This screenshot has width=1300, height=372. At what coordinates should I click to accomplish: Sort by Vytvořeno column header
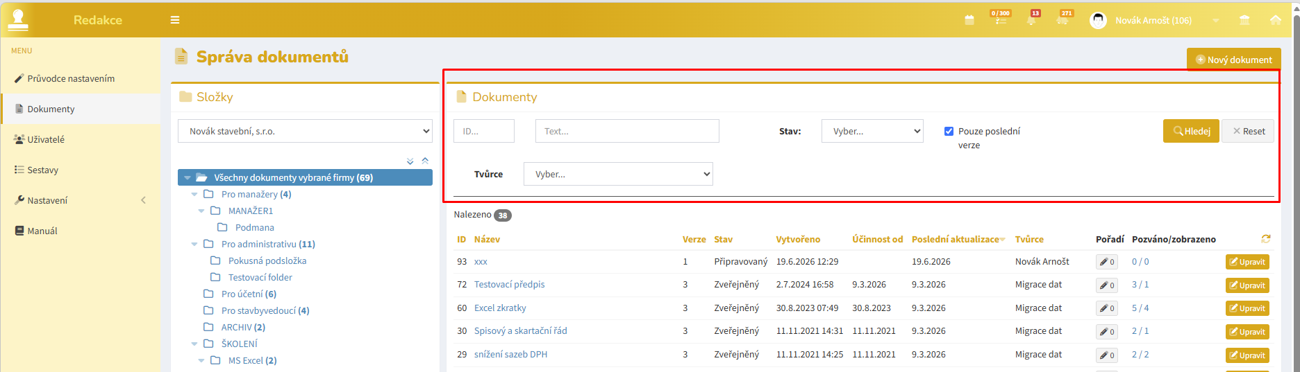(798, 239)
